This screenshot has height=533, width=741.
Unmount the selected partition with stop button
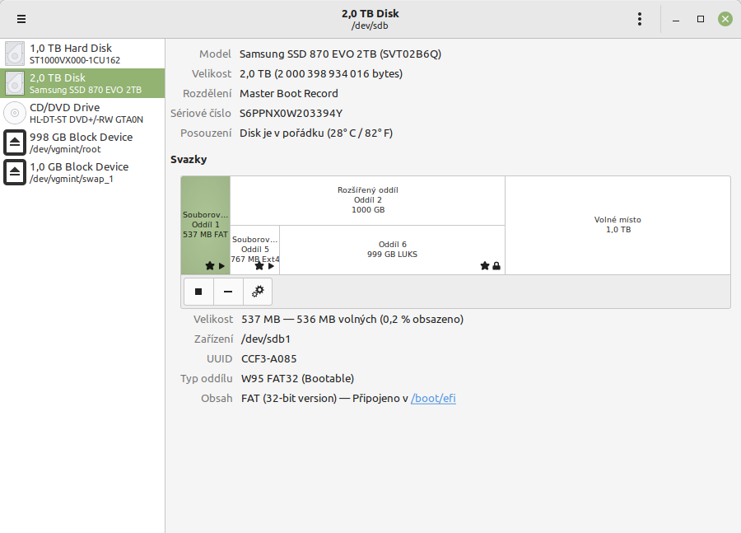coord(198,292)
